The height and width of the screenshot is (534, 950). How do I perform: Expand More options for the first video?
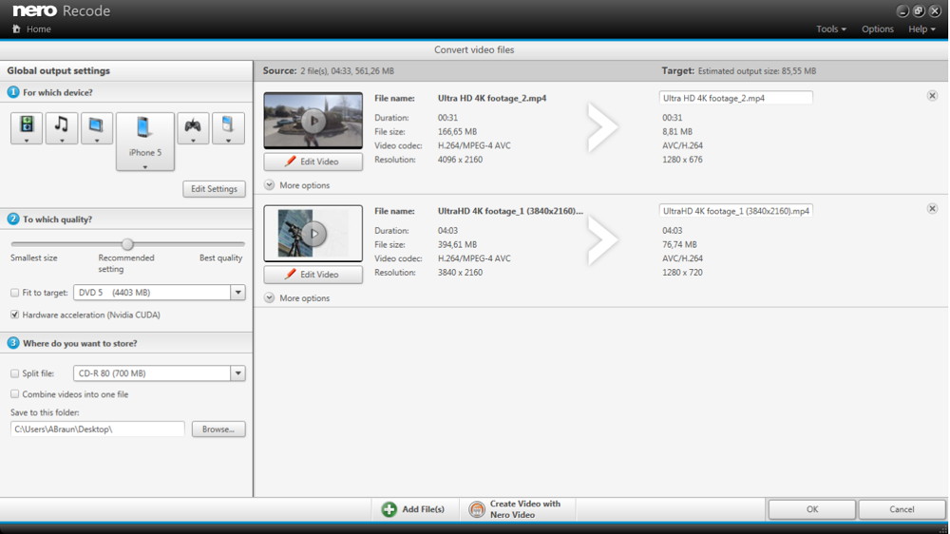click(x=270, y=185)
